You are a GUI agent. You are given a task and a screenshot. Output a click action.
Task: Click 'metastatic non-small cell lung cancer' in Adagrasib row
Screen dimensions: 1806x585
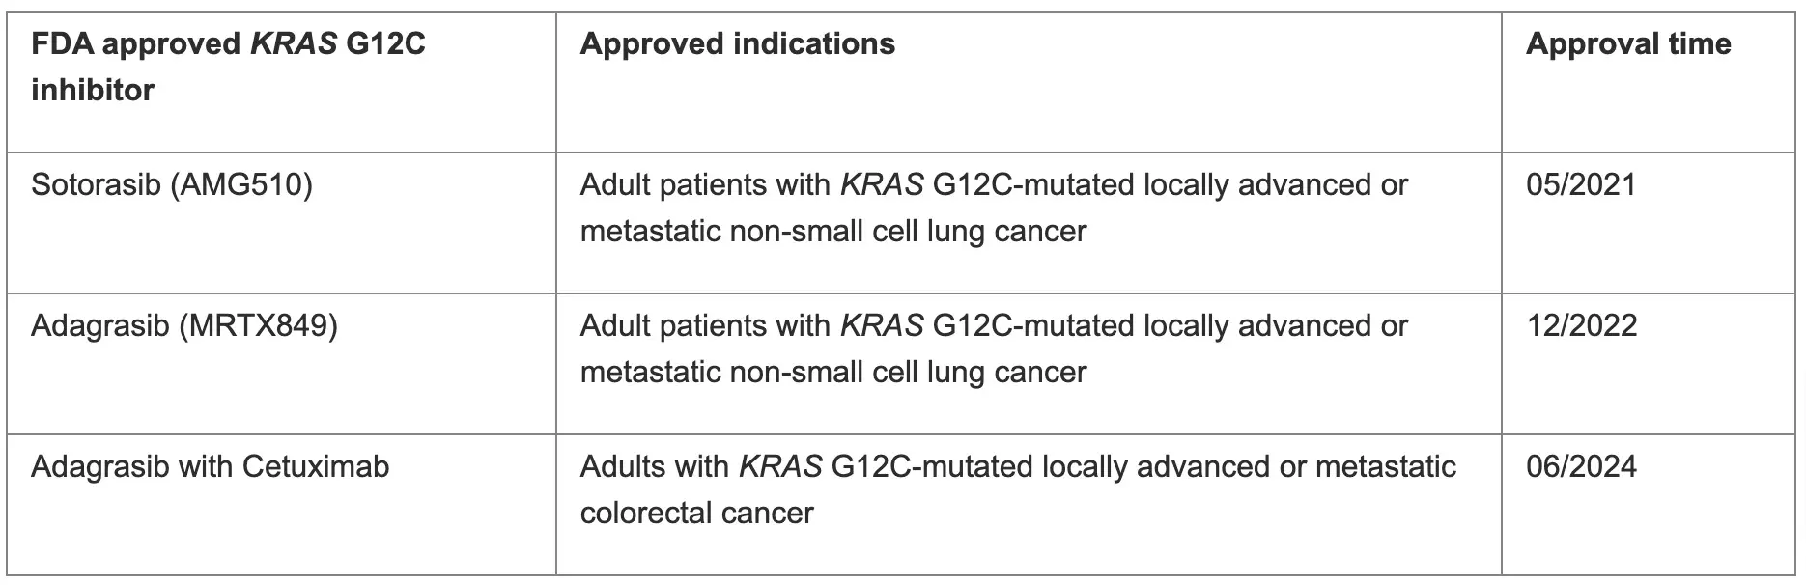point(833,373)
